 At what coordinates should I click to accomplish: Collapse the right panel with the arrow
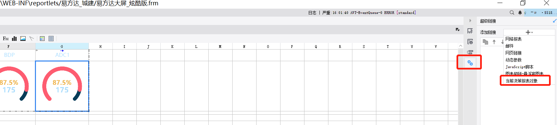point(470,21)
